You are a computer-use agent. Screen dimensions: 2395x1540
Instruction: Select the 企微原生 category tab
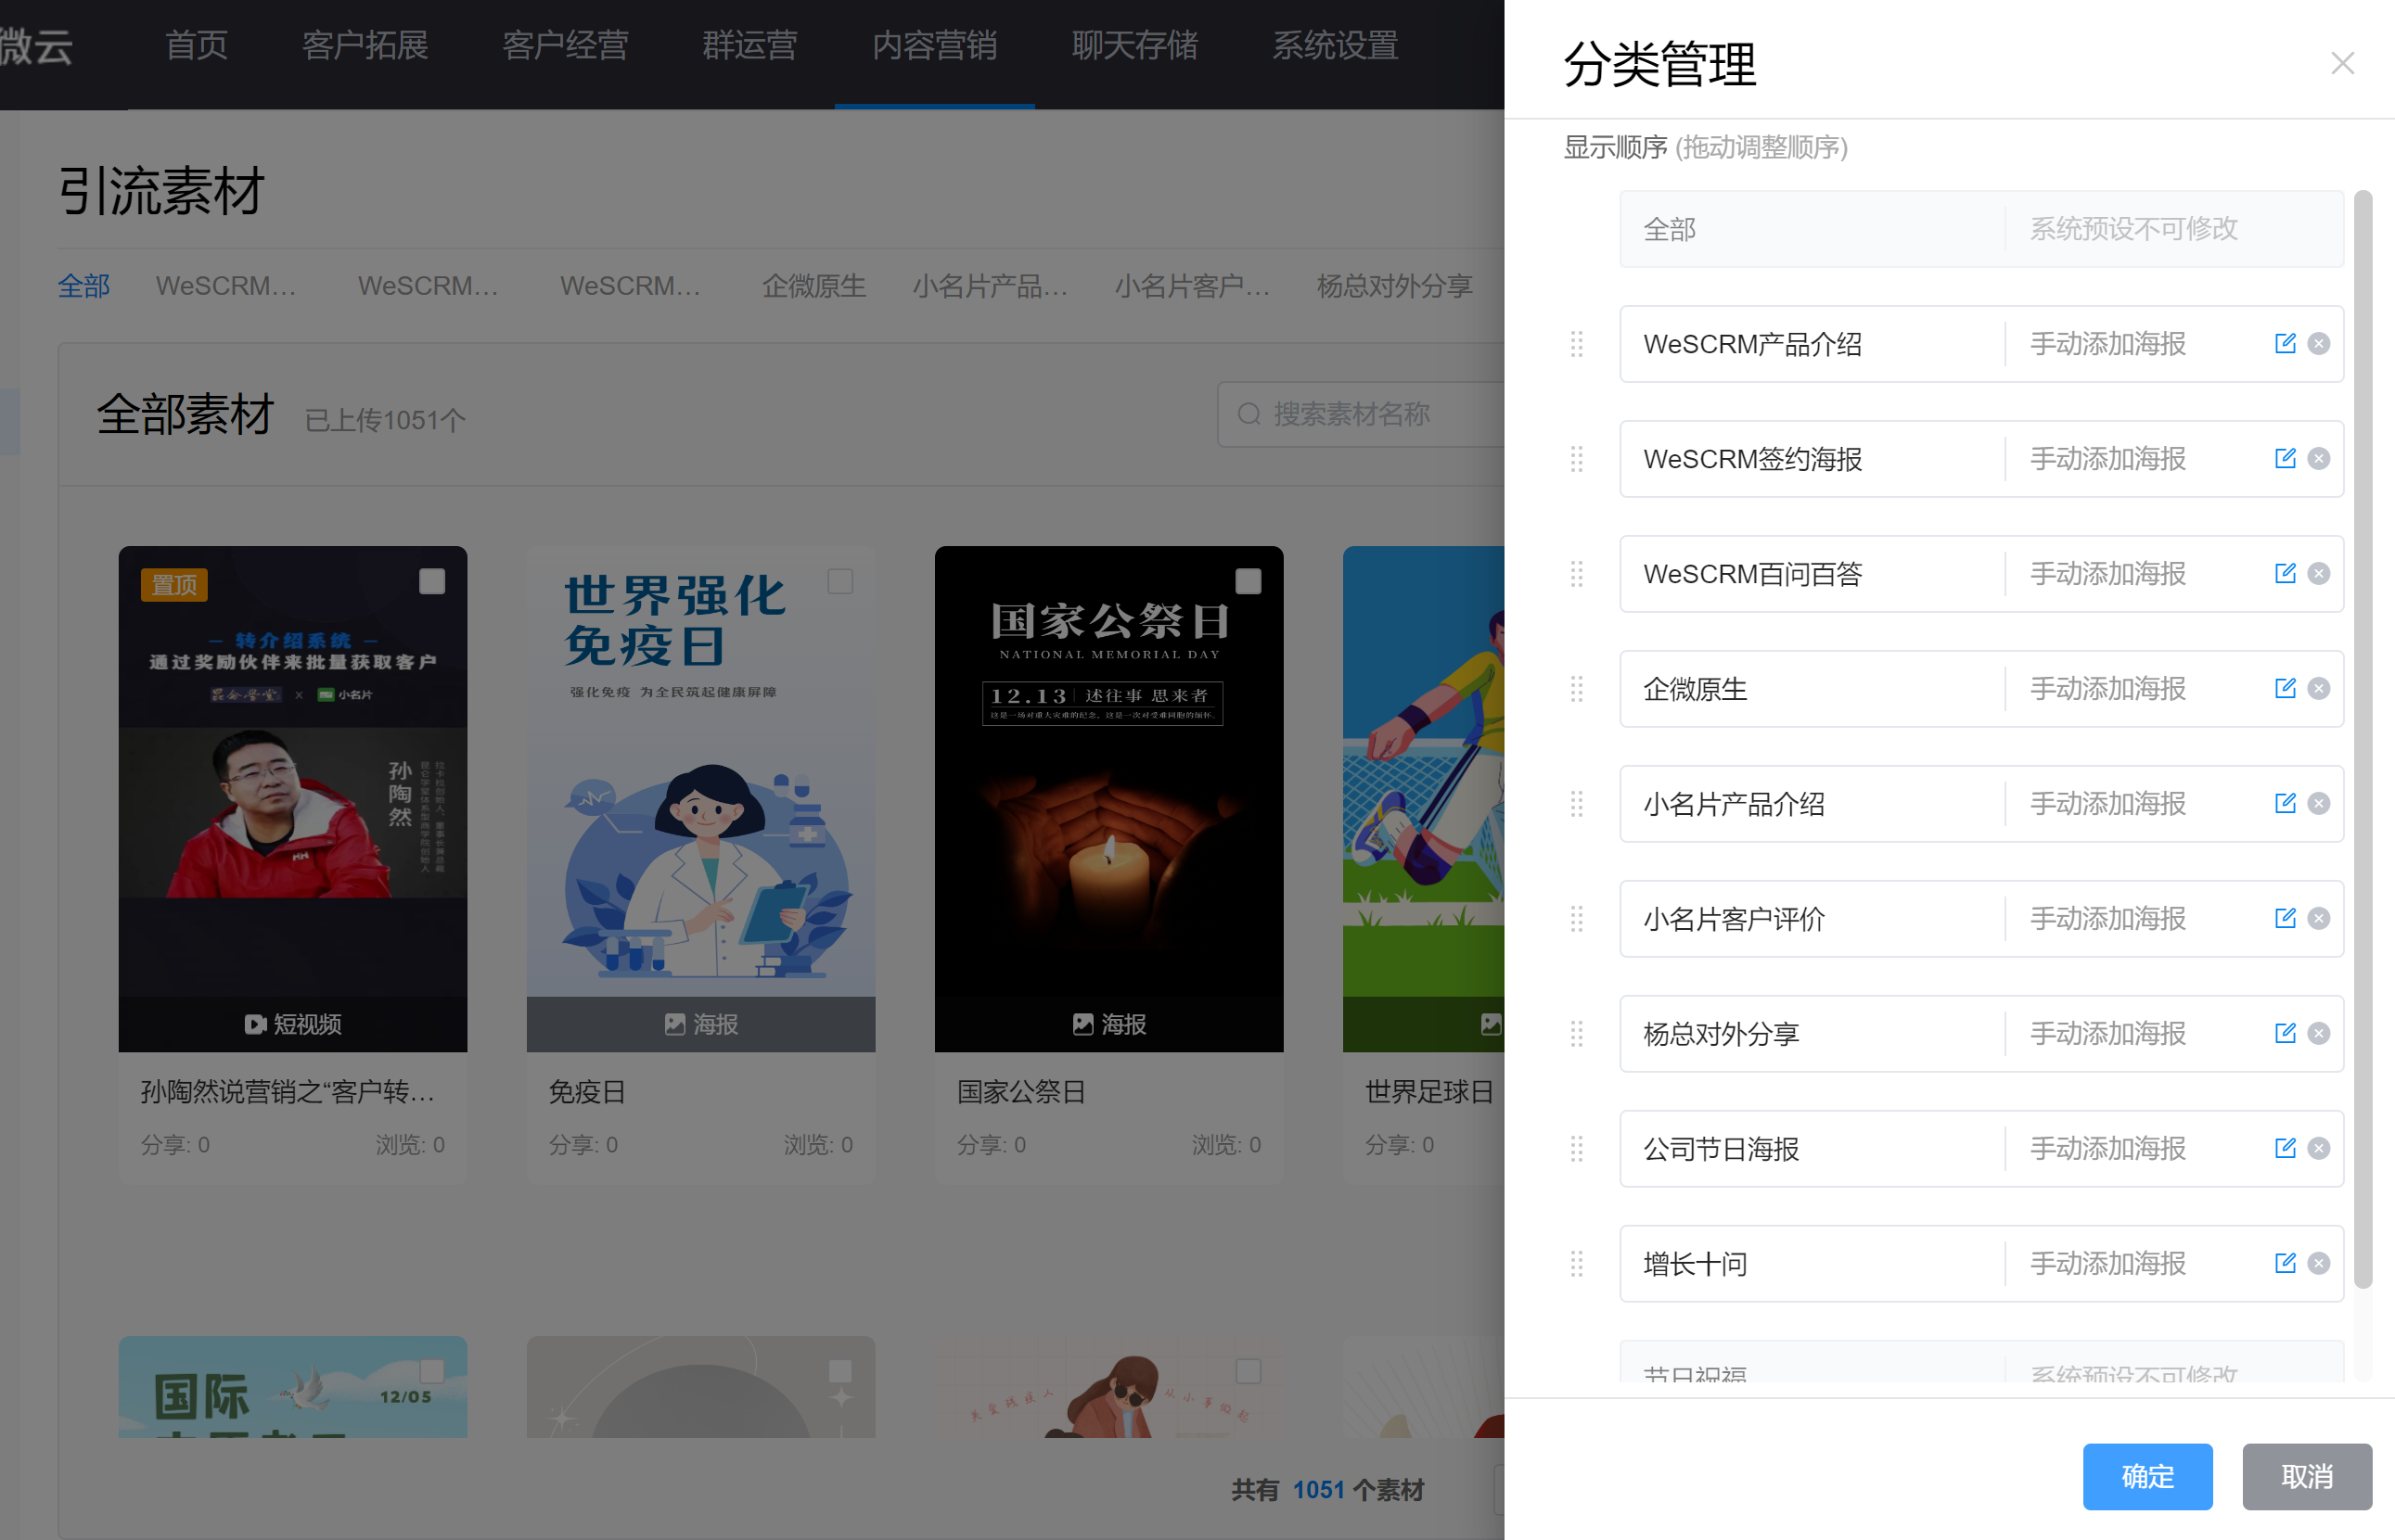[813, 286]
